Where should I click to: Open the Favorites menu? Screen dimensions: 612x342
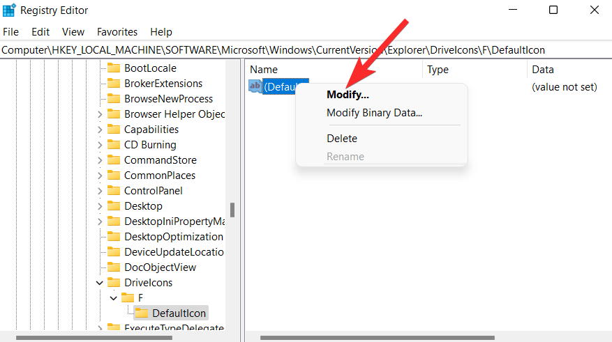click(117, 32)
